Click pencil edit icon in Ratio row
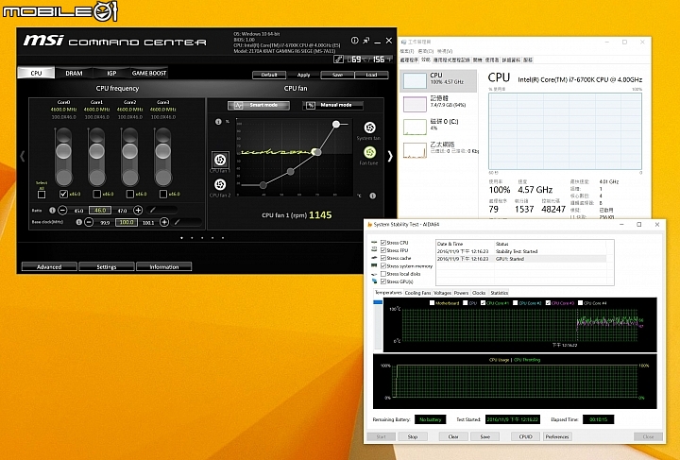The height and width of the screenshot is (460, 680). (x=152, y=210)
